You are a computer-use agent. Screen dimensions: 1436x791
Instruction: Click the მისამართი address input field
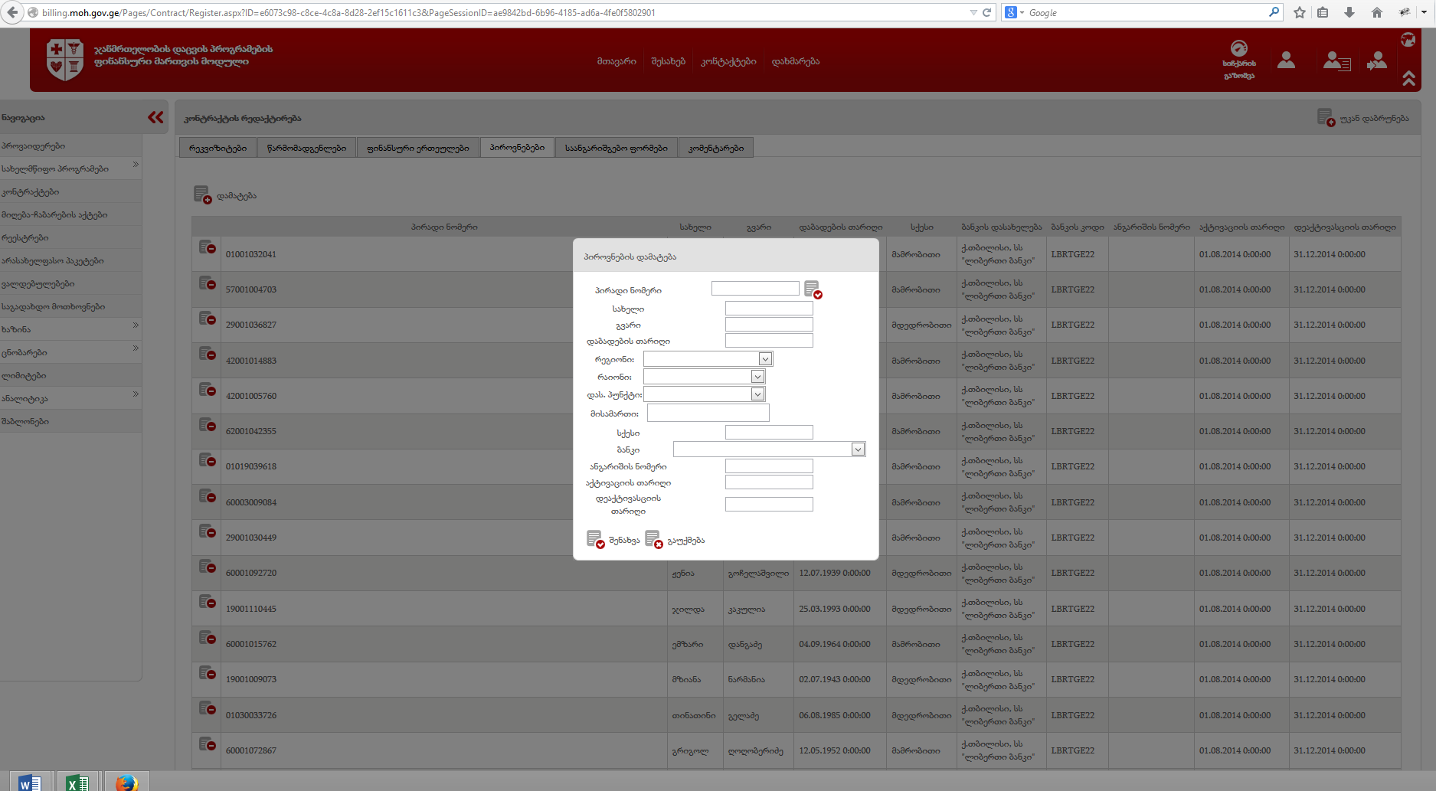pos(708,413)
